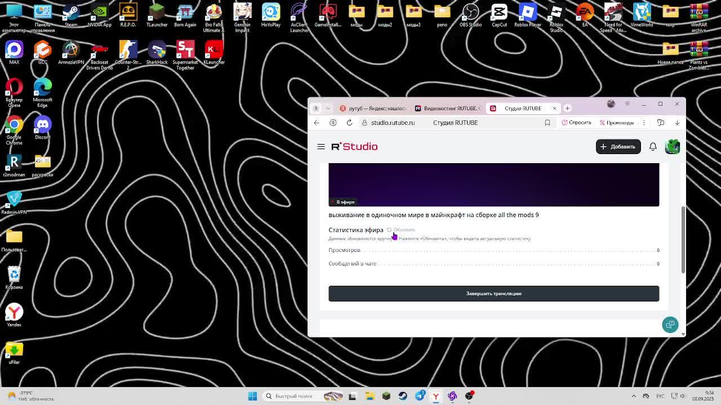Click the notifications bell icon
The width and height of the screenshot is (721, 405).
653,147
